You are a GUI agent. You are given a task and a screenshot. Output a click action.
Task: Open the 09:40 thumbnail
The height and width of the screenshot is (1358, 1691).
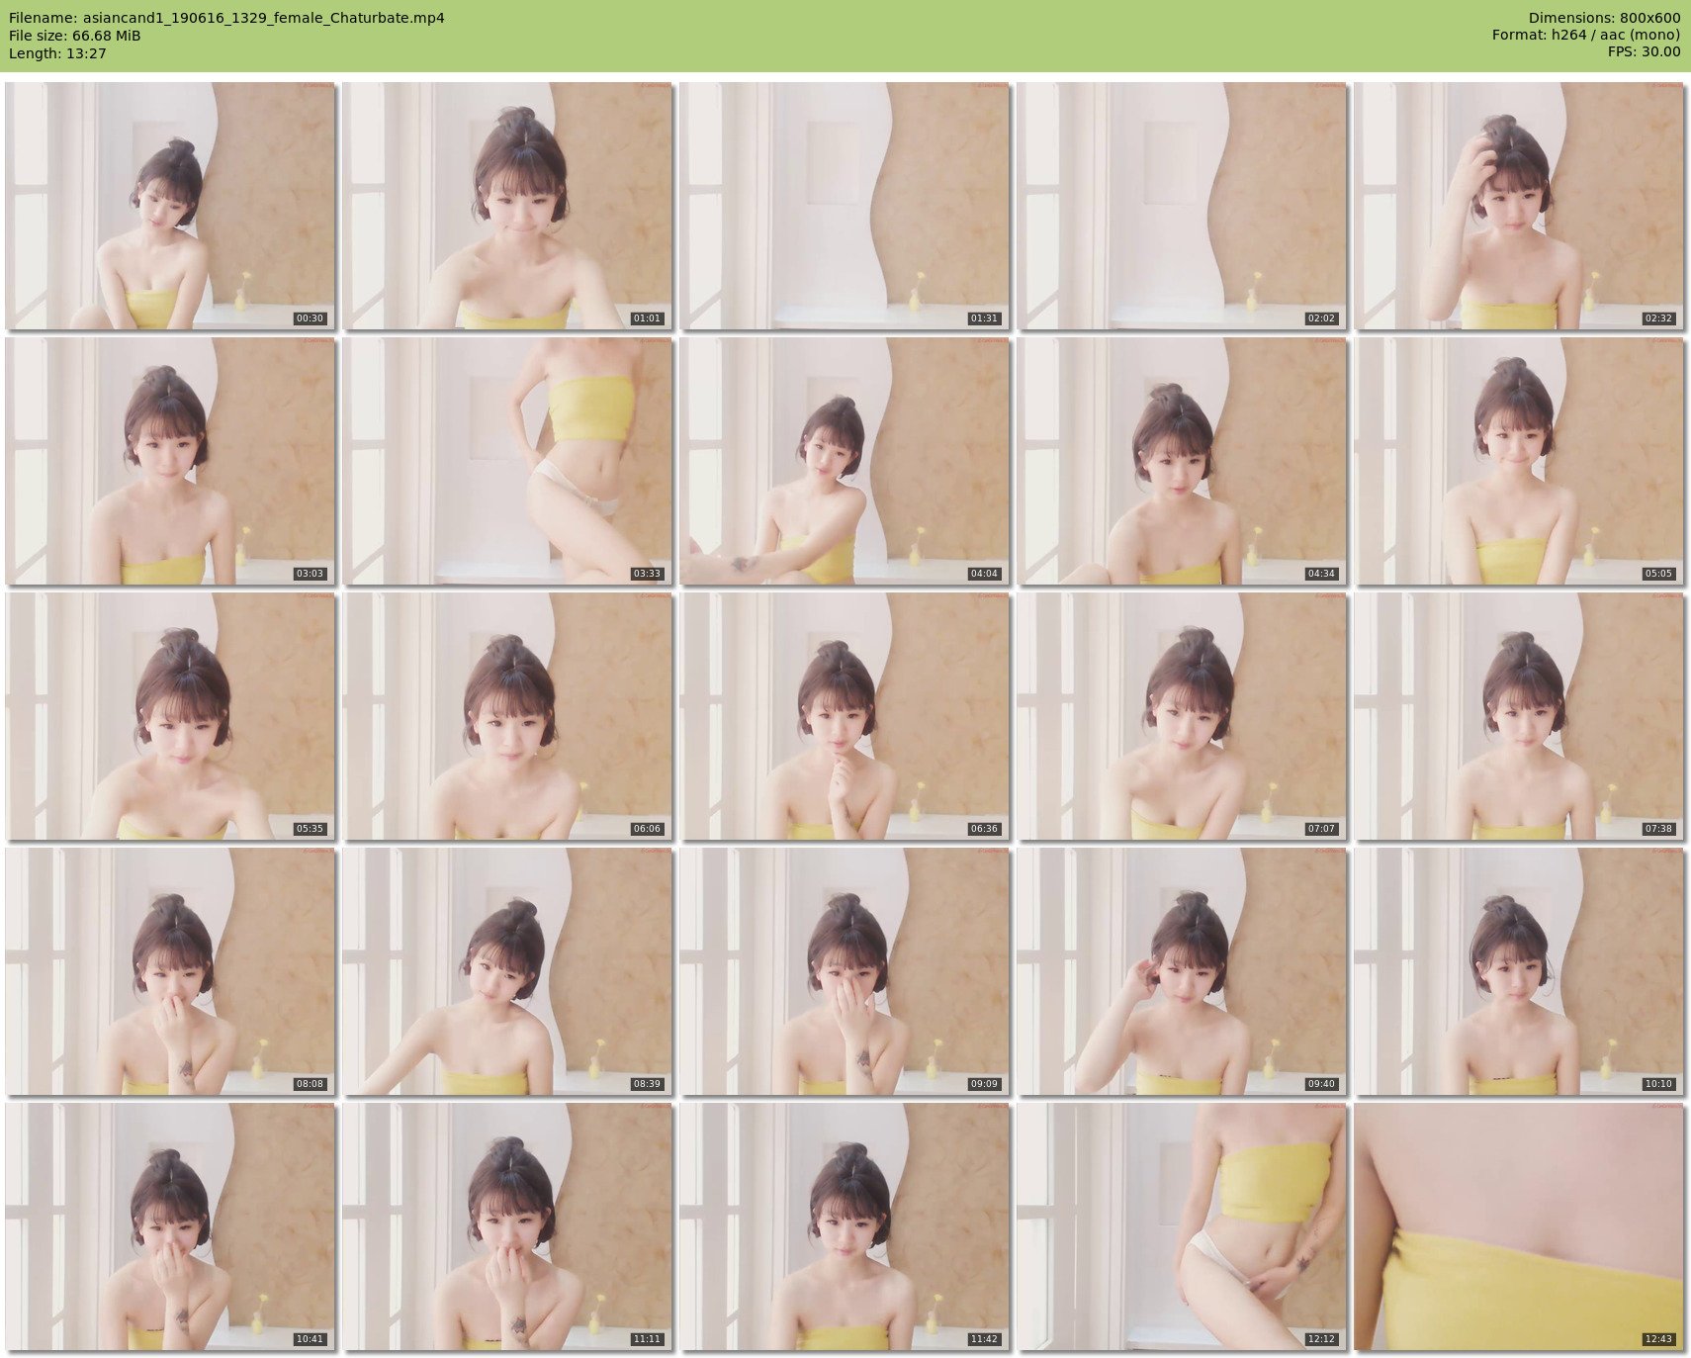click(x=1182, y=971)
